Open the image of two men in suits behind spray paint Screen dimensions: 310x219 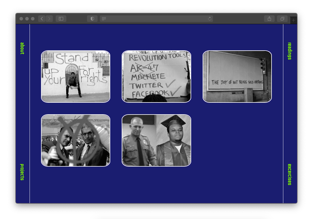(75, 140)
